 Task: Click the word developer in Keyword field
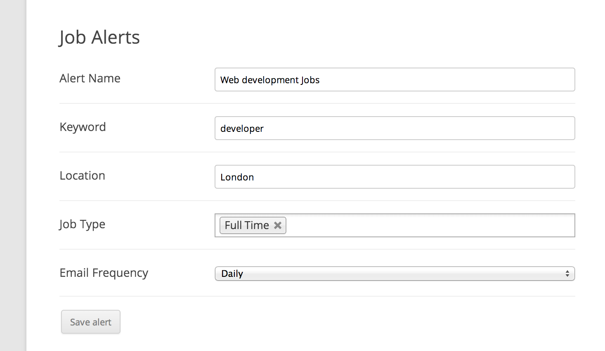[x=242, y=129]
